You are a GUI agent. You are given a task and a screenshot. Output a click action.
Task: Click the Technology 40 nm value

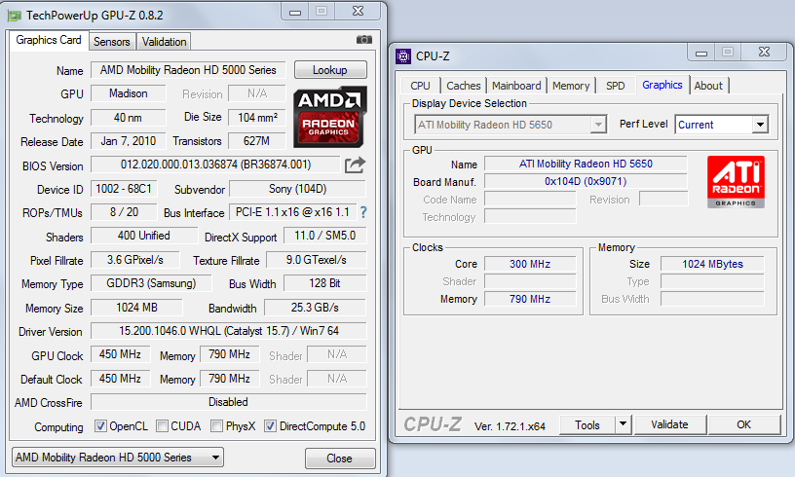click(x=129, y=118)
